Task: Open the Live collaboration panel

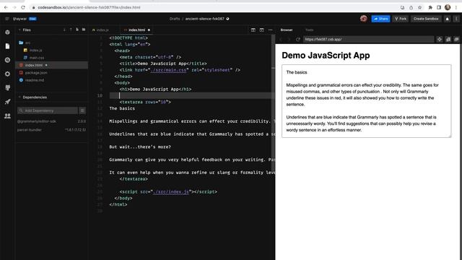Action: pos(7,116)
